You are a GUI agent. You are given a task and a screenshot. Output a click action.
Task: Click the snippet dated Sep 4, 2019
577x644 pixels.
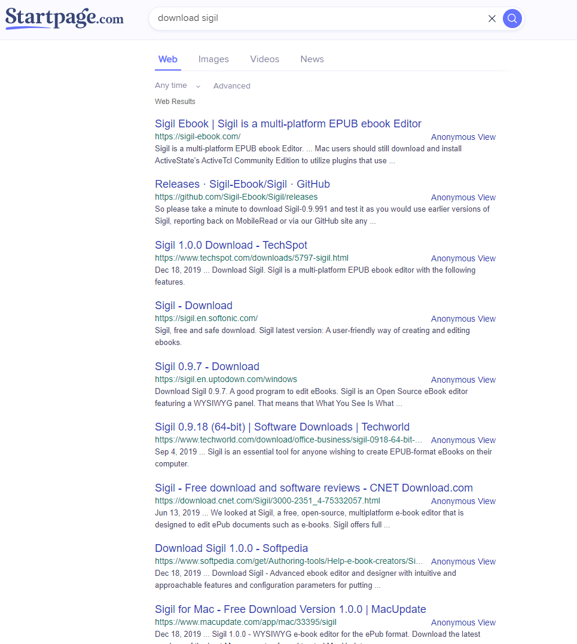323,457
